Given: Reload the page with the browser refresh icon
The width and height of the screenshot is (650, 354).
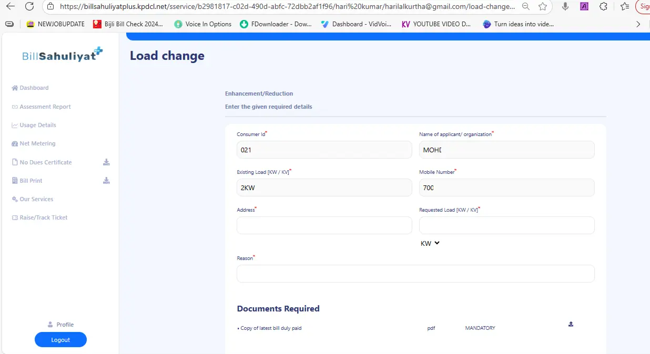Looking at the screenshot, I should (29, 6).
